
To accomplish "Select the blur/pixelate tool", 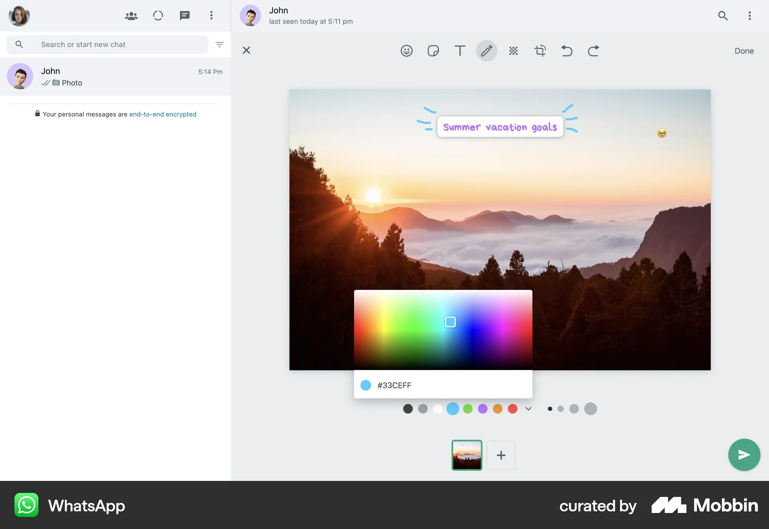I will coord(513,50).
